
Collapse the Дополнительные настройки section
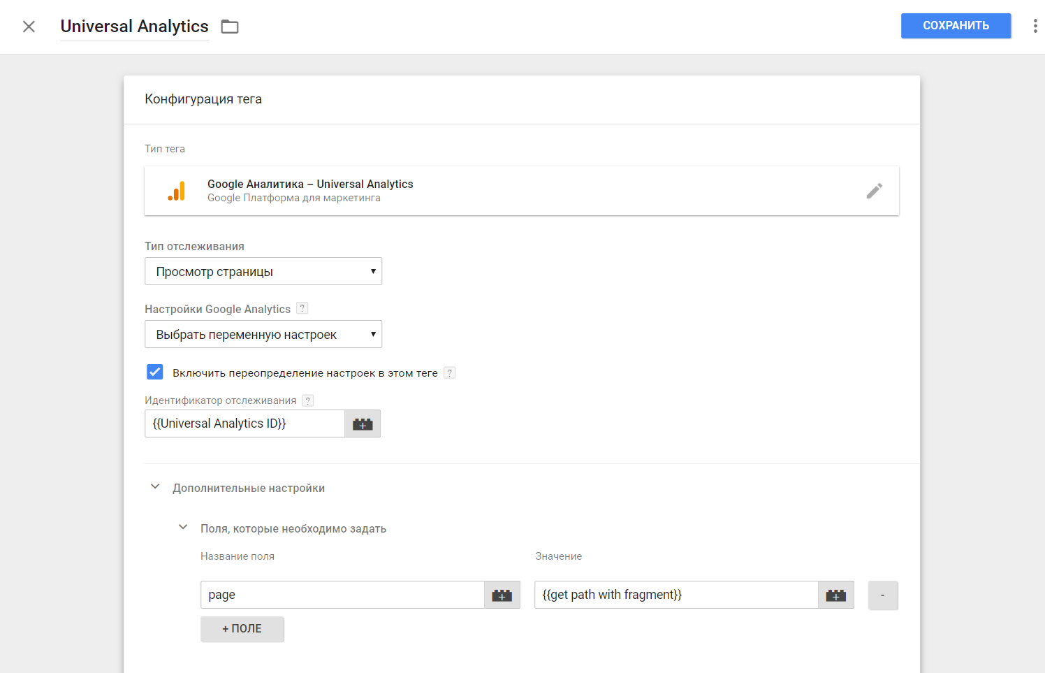coord(155,487)
